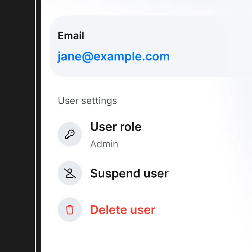252x252 pixels.
Task: Click the red trash can icon
Action: click(x=70, y=210)
